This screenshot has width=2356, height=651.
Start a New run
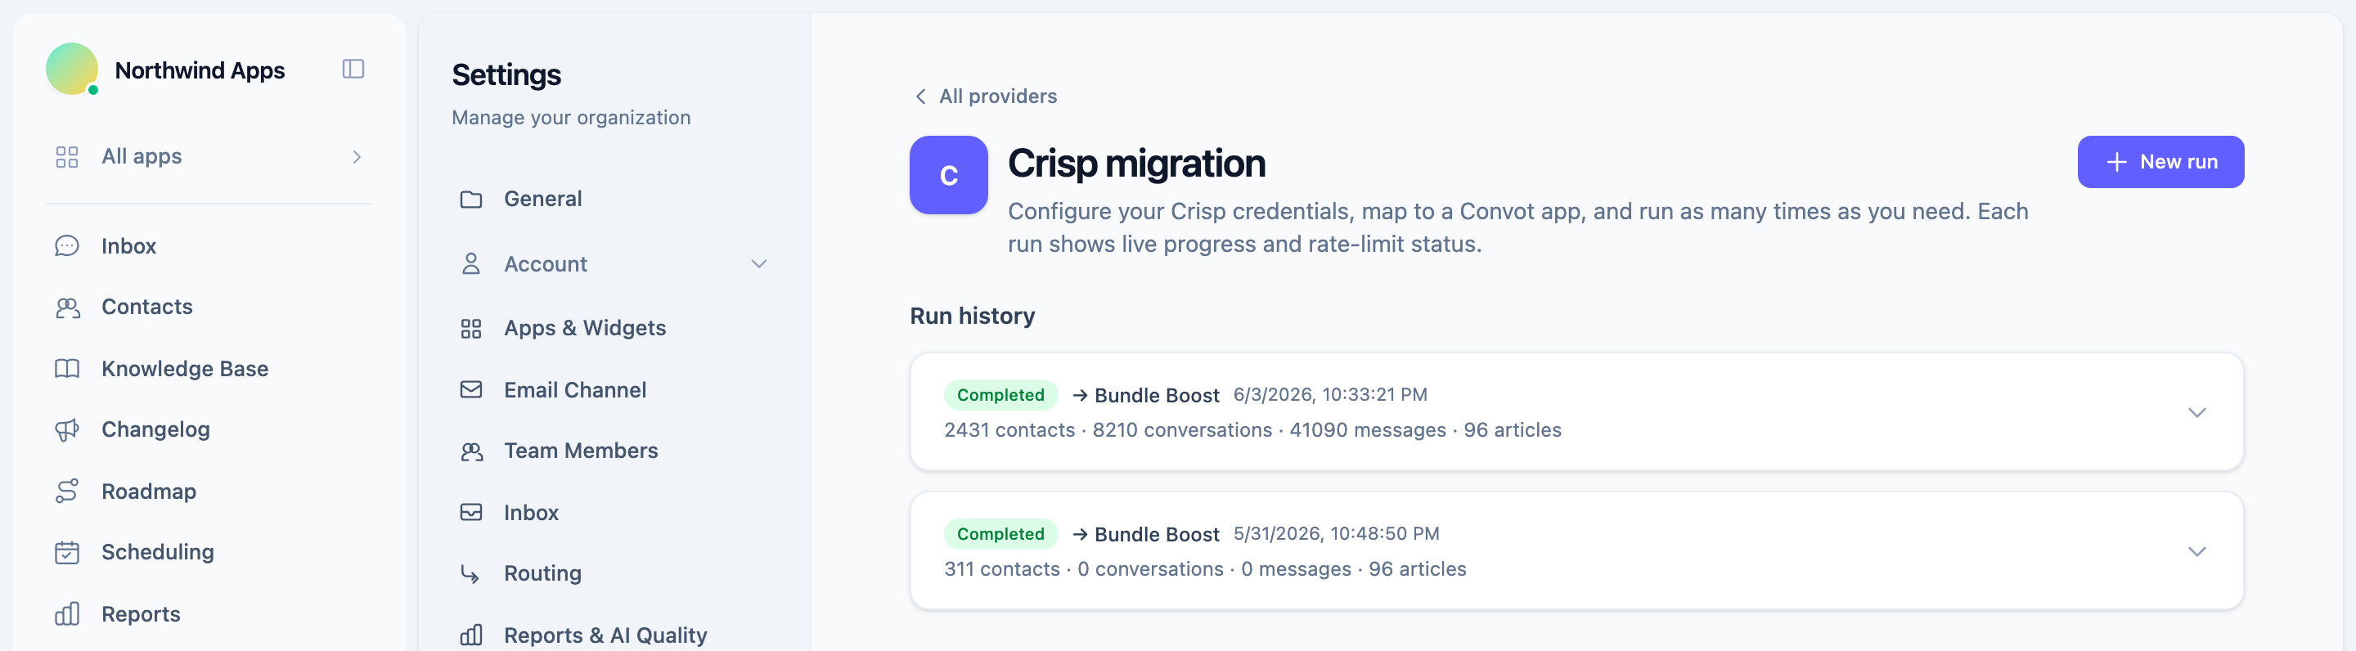2160,163
